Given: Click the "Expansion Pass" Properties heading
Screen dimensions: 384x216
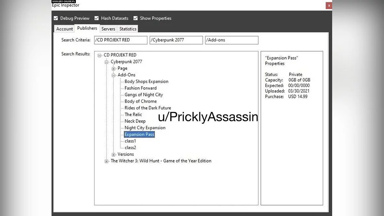Looking at the screenshot, I should [282, 61].
